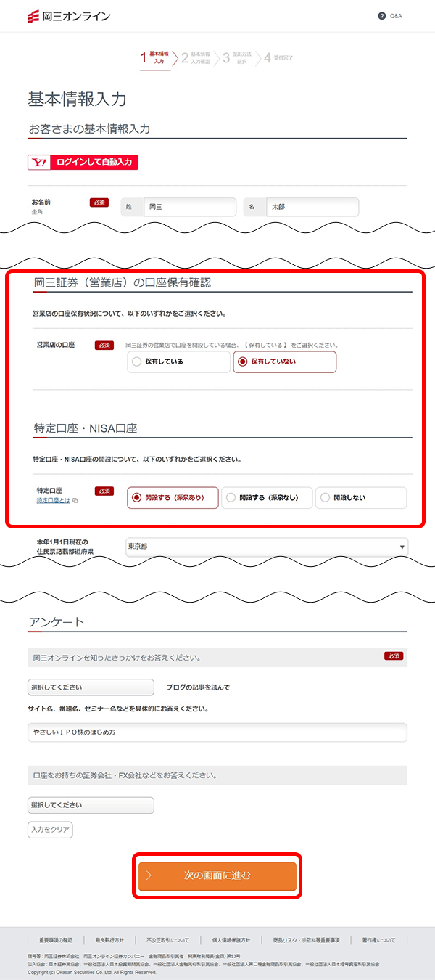
Task: Open the 個人情報保護方針 footer link
Action: coord(231,940)
